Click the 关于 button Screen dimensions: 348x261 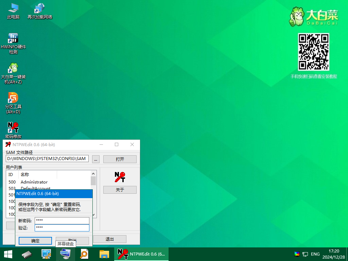click(120, 190)
